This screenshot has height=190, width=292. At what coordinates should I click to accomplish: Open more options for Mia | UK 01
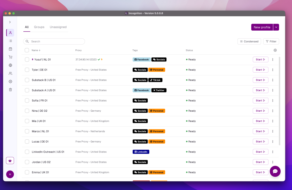coord(273,121)
